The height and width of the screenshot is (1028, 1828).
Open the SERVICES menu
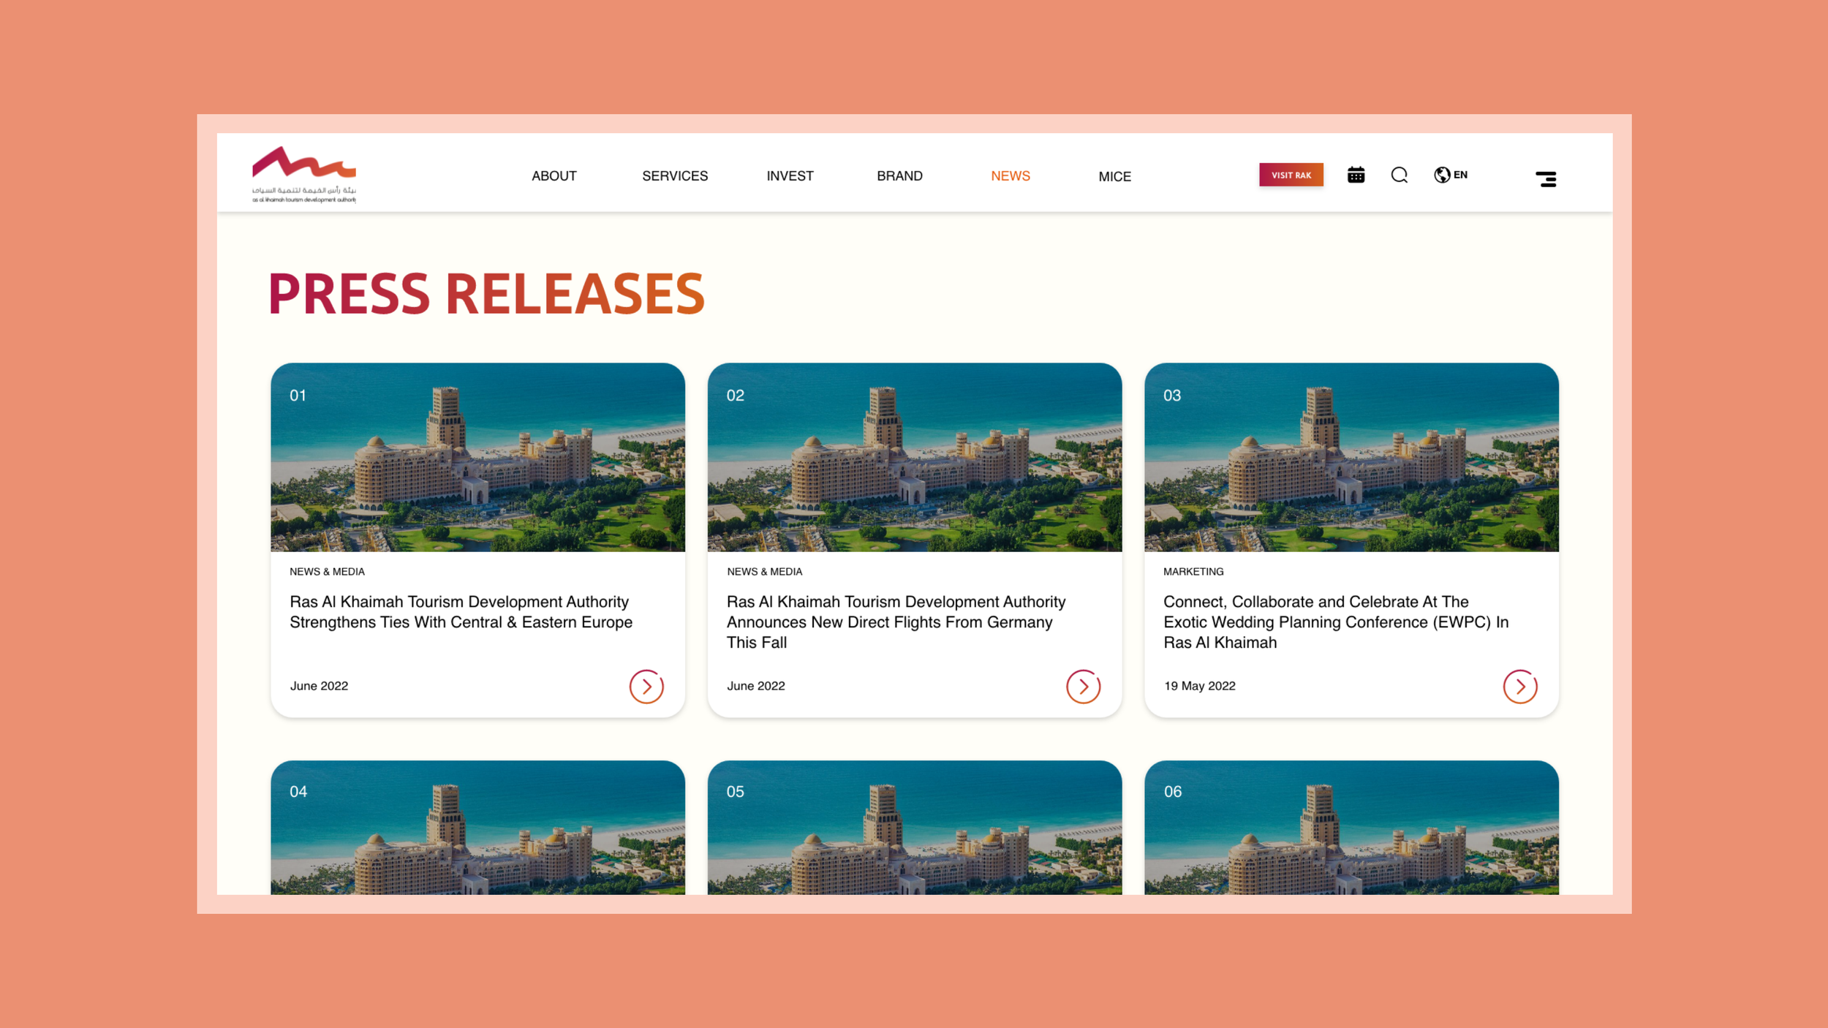(674, 176)
